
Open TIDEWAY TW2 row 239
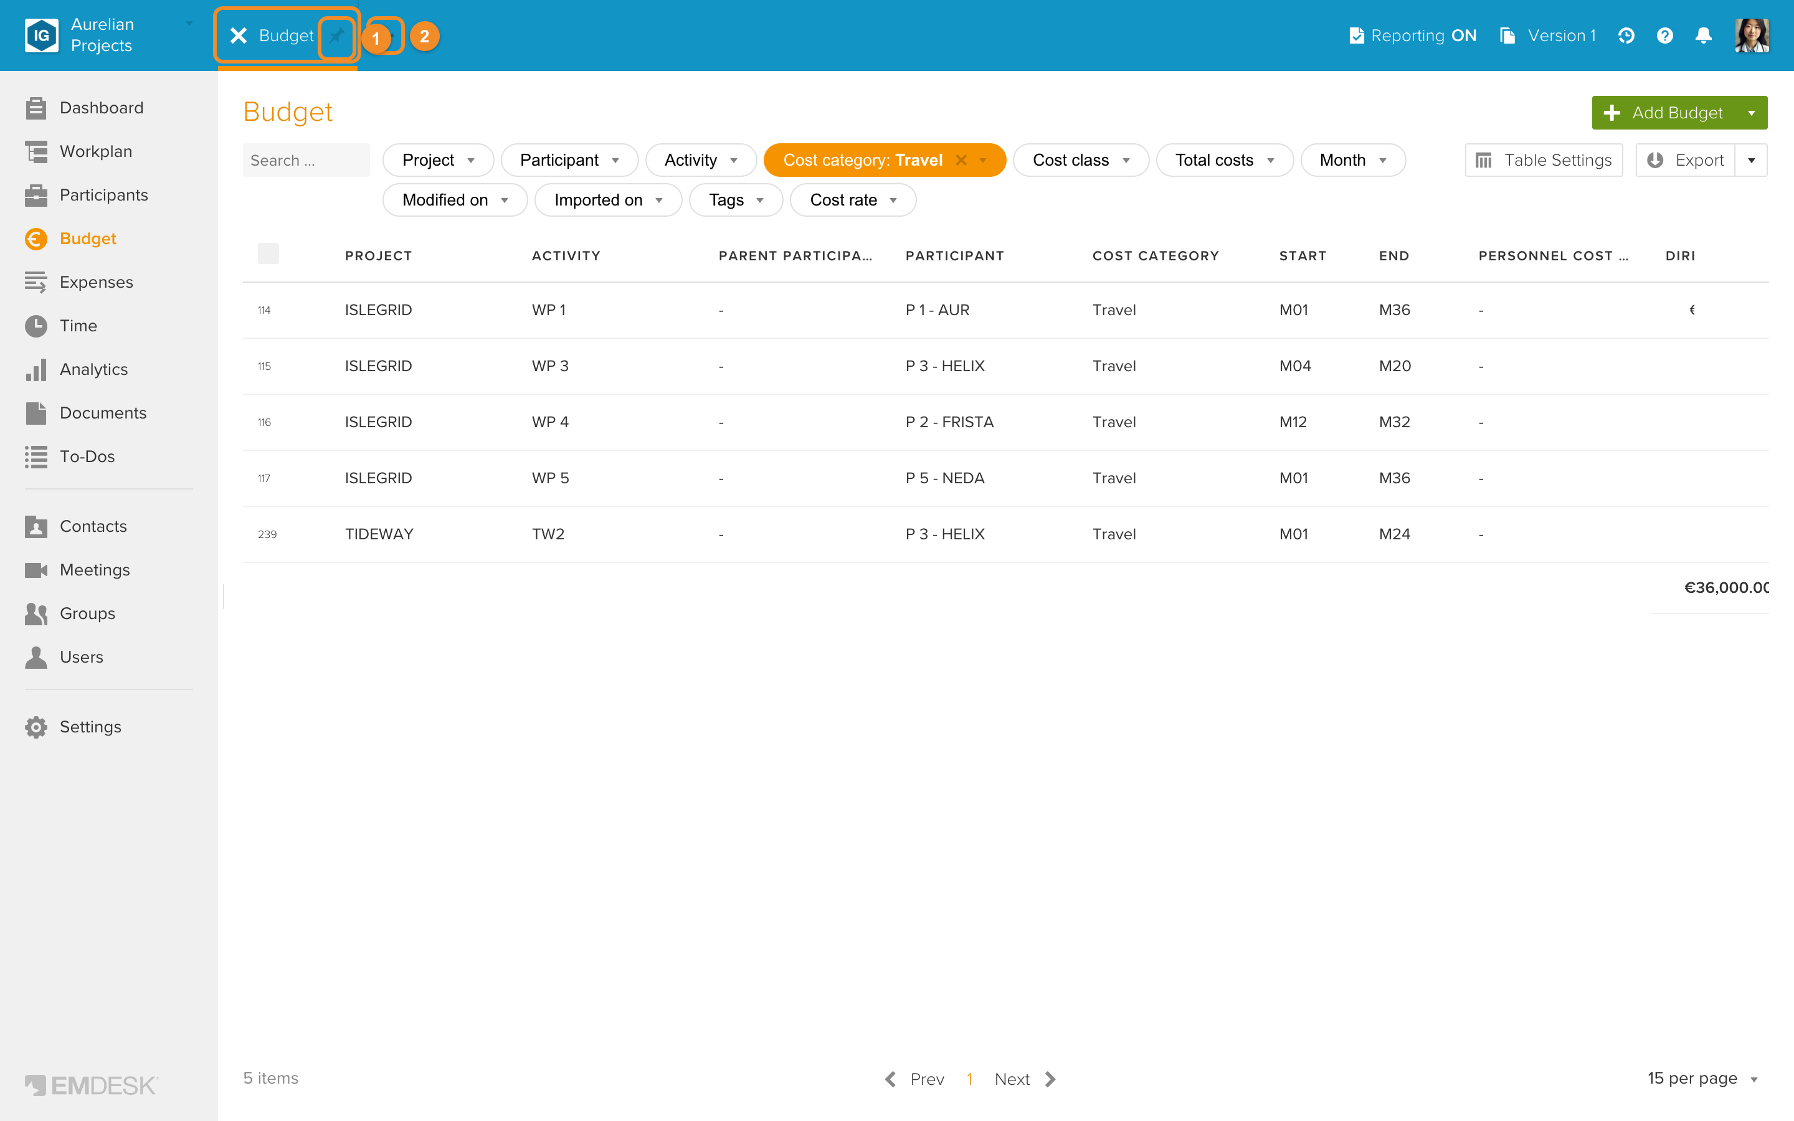(1005, 534)
